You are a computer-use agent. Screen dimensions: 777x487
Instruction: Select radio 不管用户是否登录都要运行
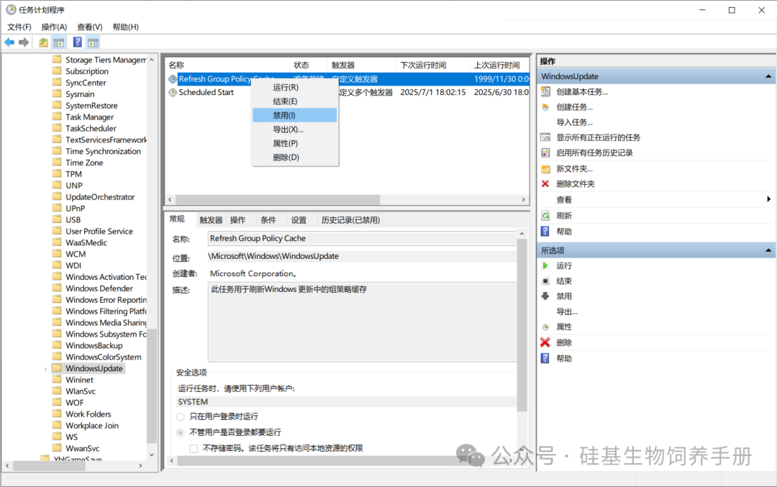point(180,432)
